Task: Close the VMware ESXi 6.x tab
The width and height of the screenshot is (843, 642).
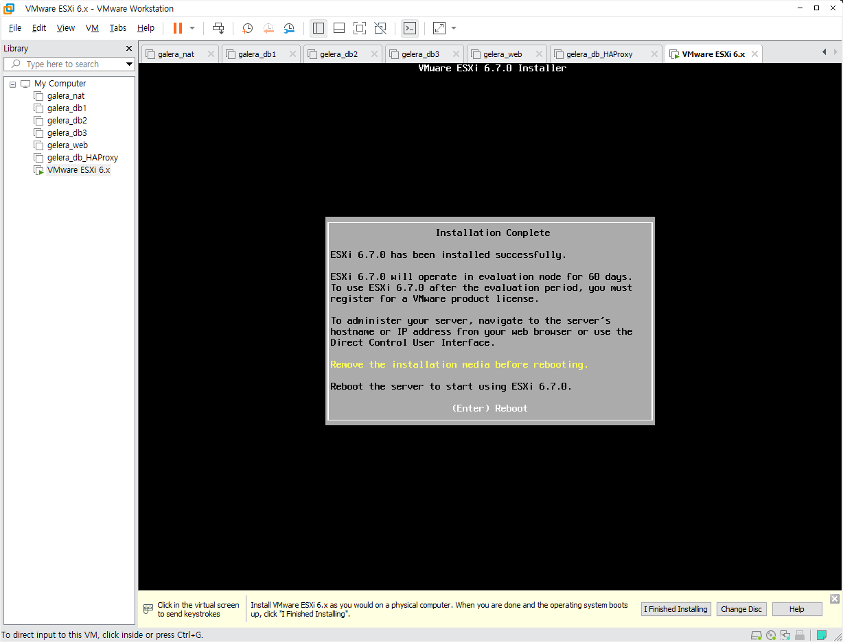Action: (754, 54)
